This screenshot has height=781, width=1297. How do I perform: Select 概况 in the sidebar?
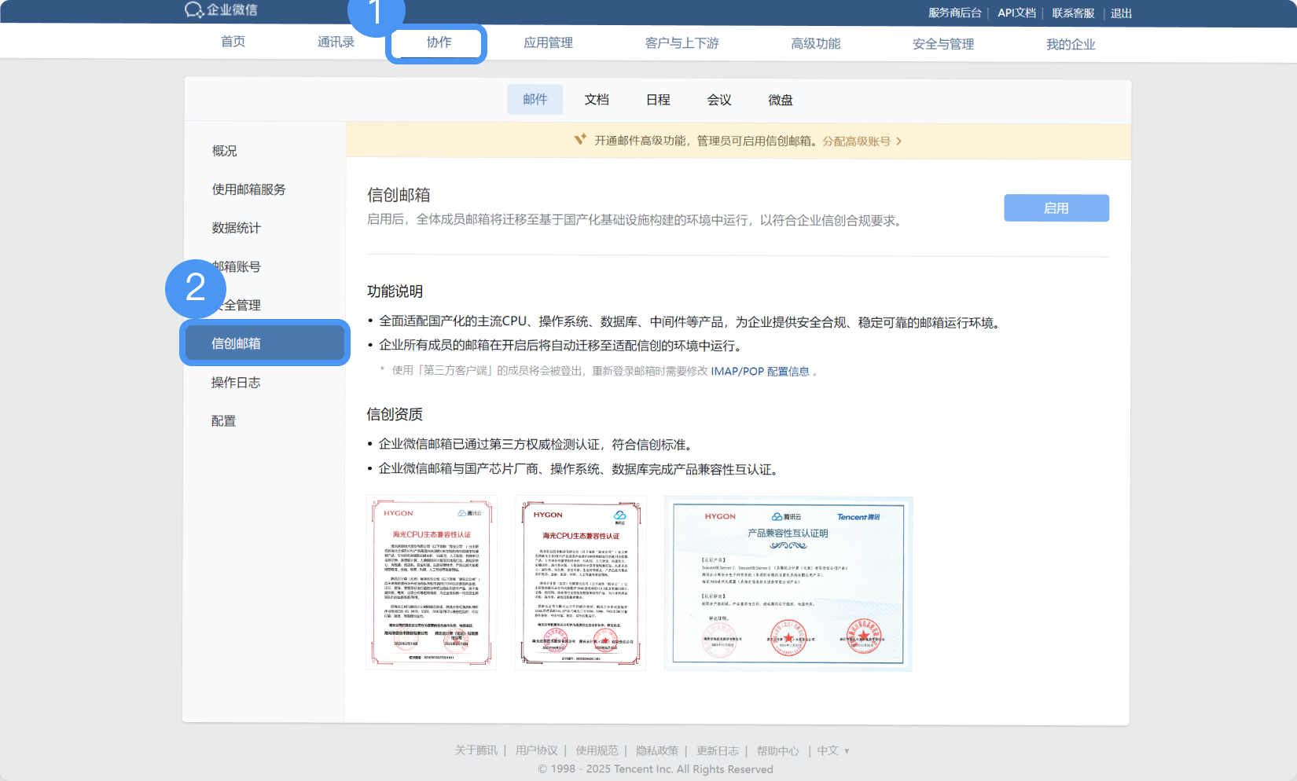coord(224,151)
